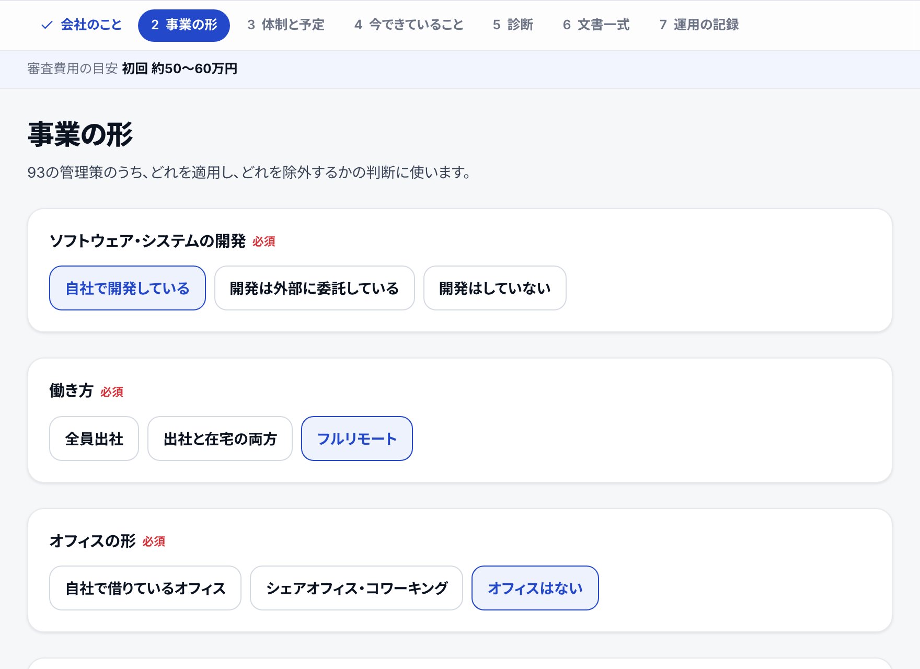Select シェアオフィス・コワーキング option
The image size is (920, 669).
click(x=356, y=588)
